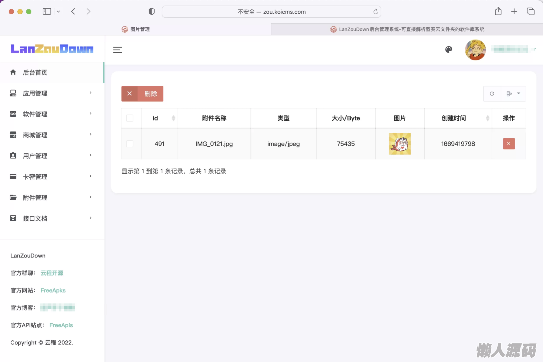
Task: Click the hamburger menu toggle icon
Action: [117, 50]
